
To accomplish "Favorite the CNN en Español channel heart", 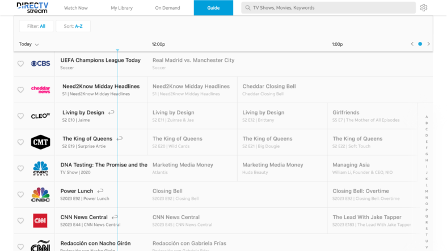I will [20, 246].
